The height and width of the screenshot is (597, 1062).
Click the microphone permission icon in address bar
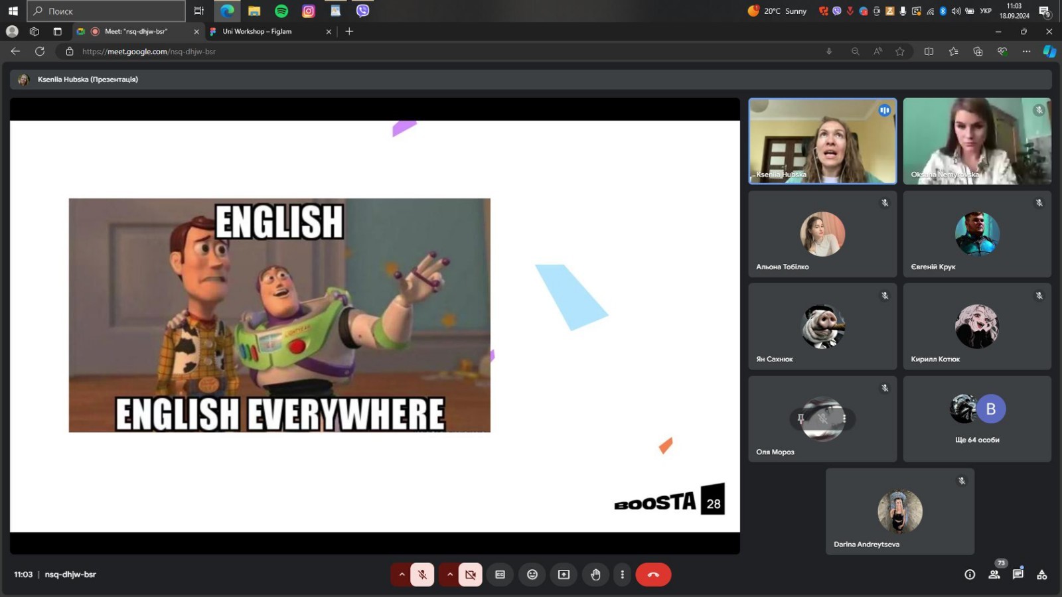pyautogui.click(x=829, y=51)
